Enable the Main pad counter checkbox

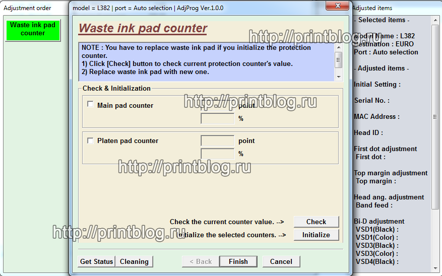pos(90,105)
